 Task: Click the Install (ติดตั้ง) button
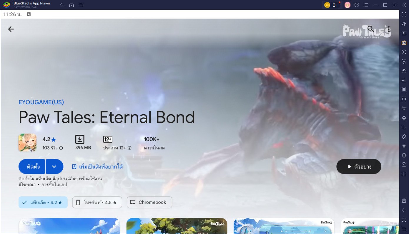32,166
